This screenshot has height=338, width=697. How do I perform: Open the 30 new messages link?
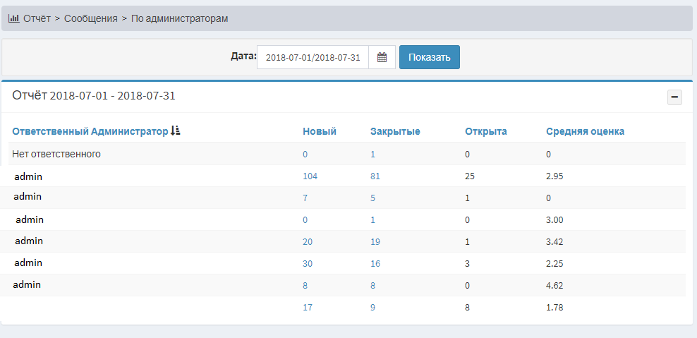tap(308, 264)
